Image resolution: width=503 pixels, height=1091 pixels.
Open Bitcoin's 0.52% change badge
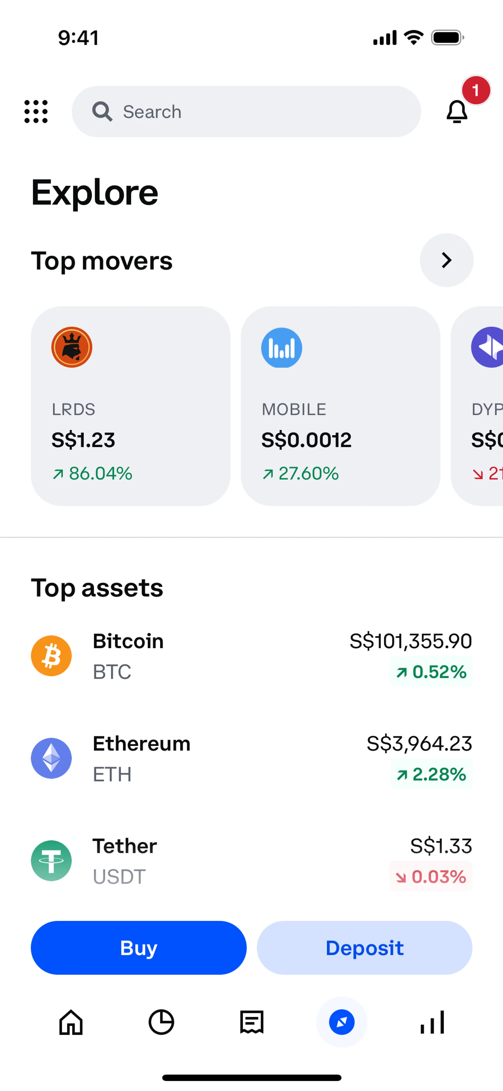tap(431, 672)
